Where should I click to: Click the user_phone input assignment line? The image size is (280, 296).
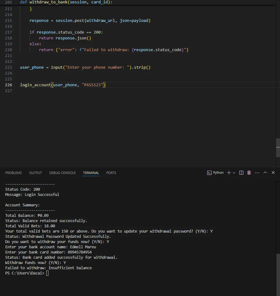[x=85, y=67]
